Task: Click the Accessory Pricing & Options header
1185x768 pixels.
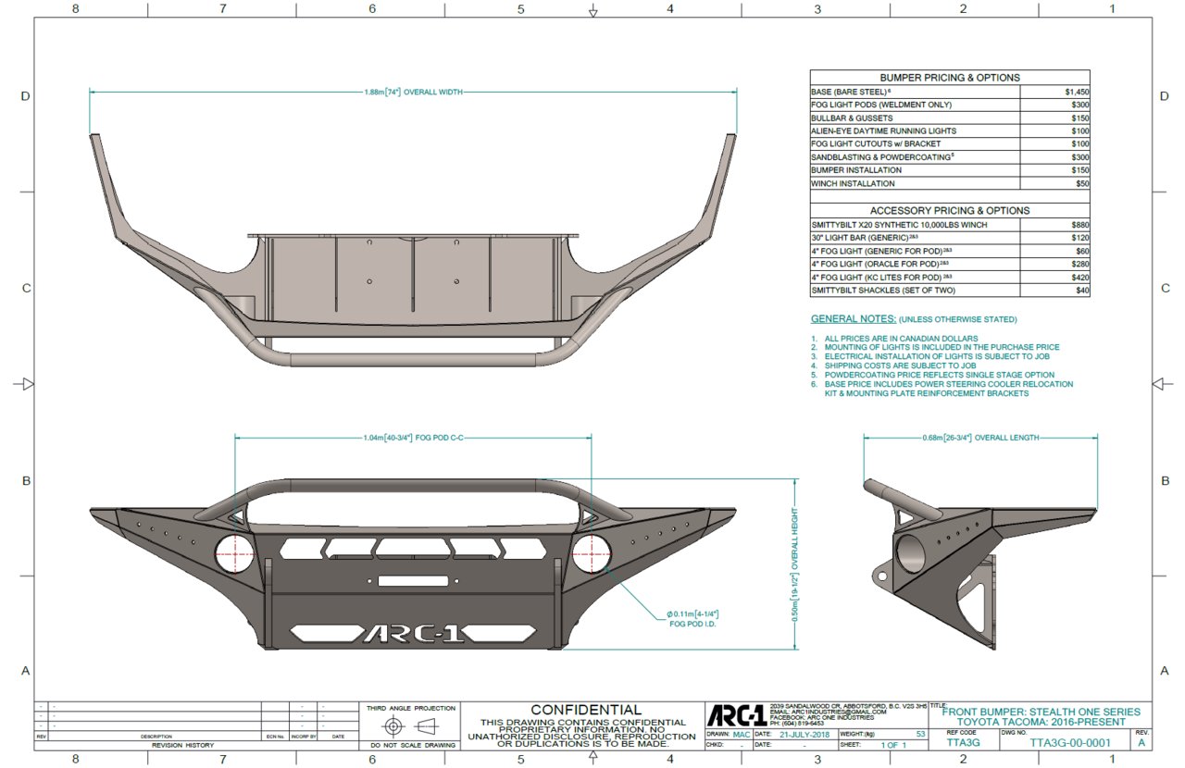Action: (950, 210)
